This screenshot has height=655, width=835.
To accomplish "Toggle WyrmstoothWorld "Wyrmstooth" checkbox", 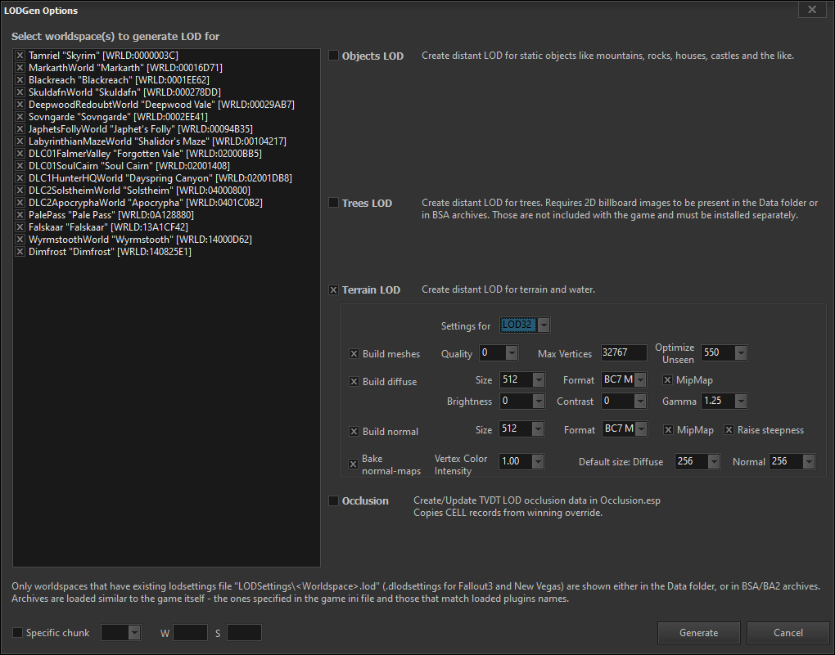I will click(x=20, y=239).
